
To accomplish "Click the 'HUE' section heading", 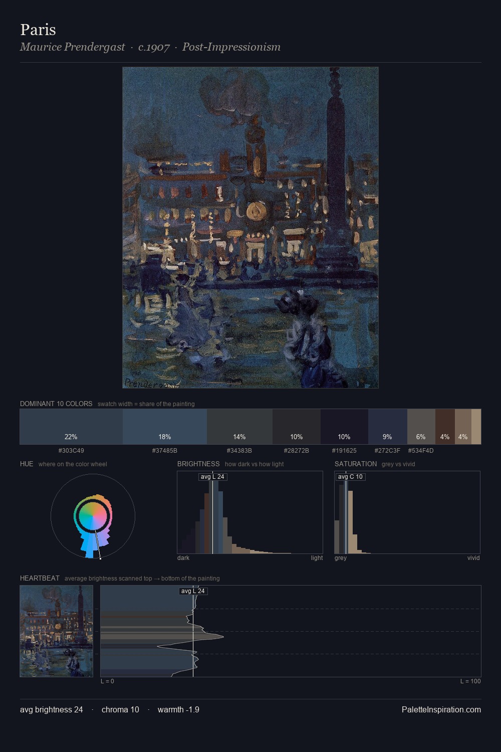I will pos(27,464).
